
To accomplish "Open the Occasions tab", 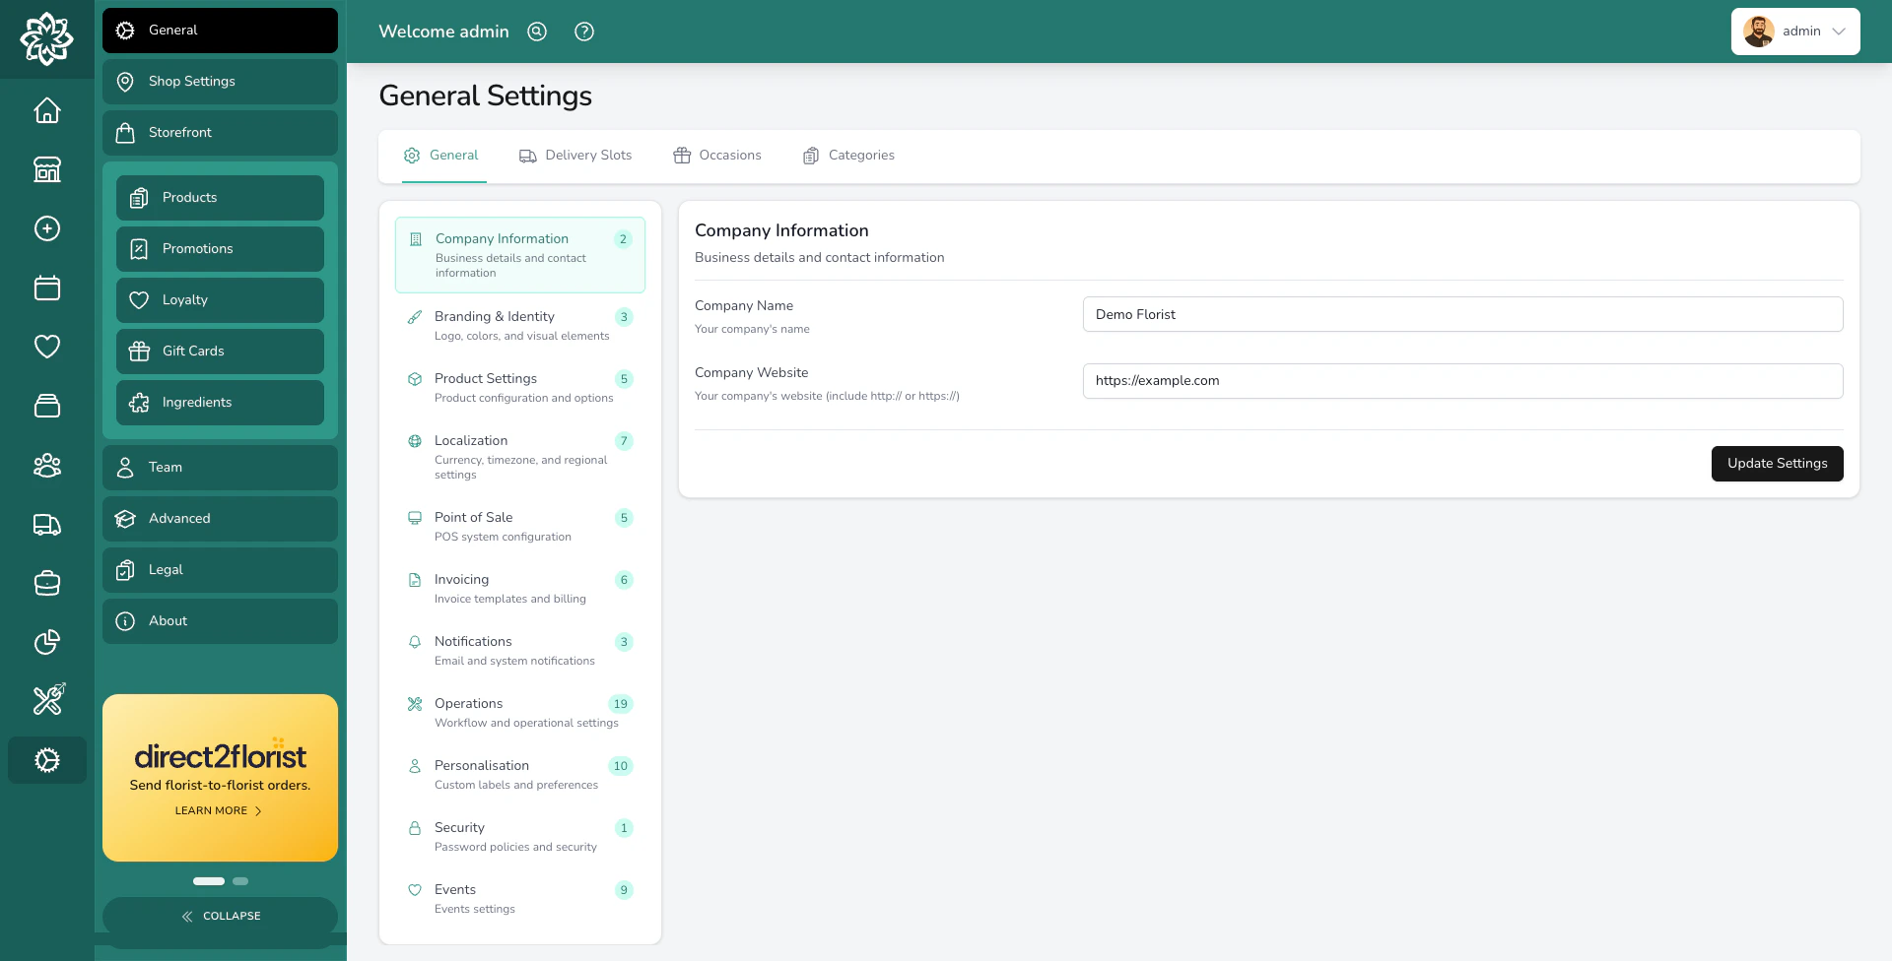I will click(716, 155).
